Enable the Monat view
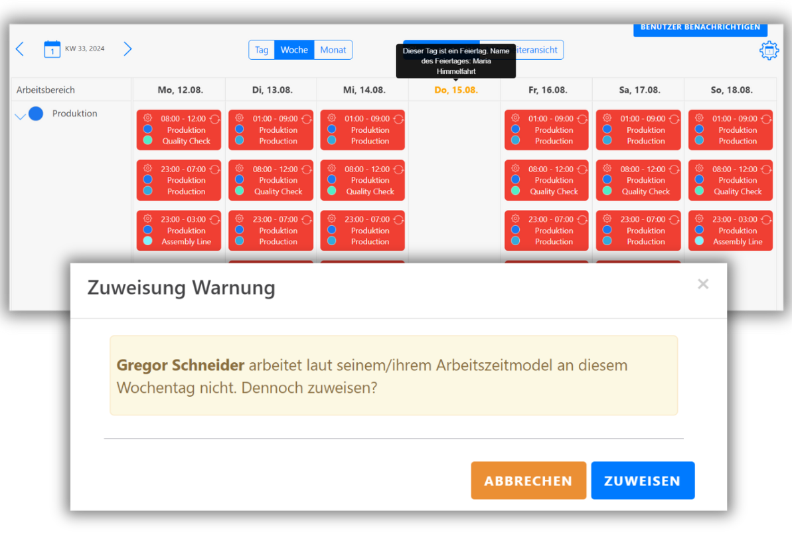 coord(333,49)
